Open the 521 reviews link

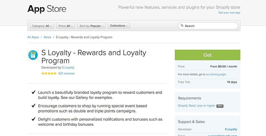point(66,73)
